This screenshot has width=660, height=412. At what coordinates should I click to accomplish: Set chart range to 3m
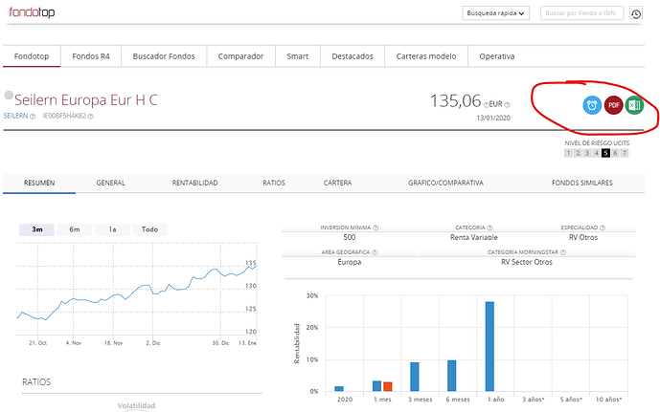pyautogui.click(x=37, y=229)
